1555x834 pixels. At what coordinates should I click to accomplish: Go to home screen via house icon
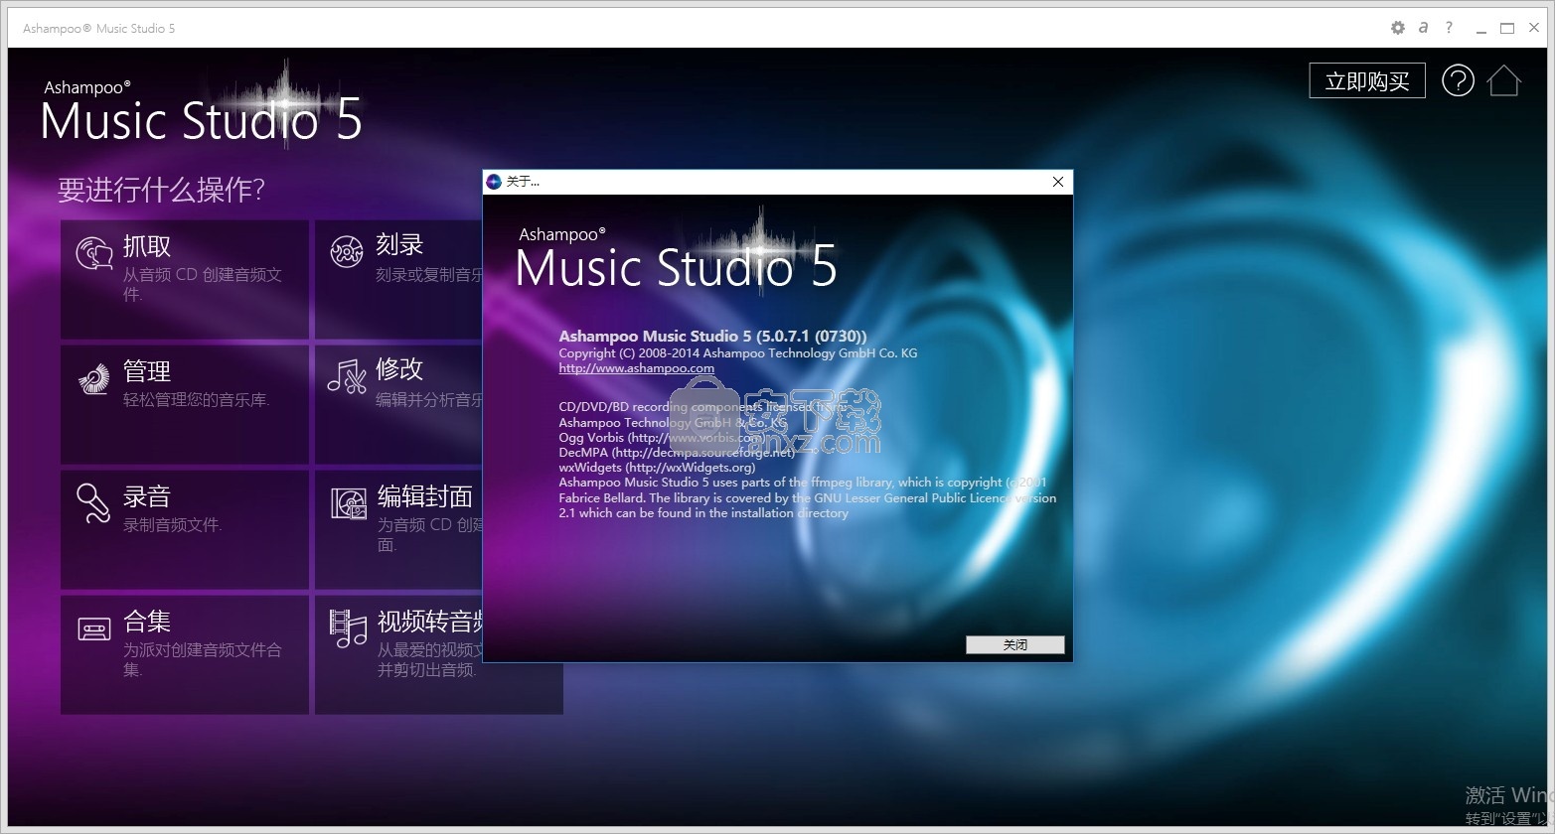coord(1503,80)
